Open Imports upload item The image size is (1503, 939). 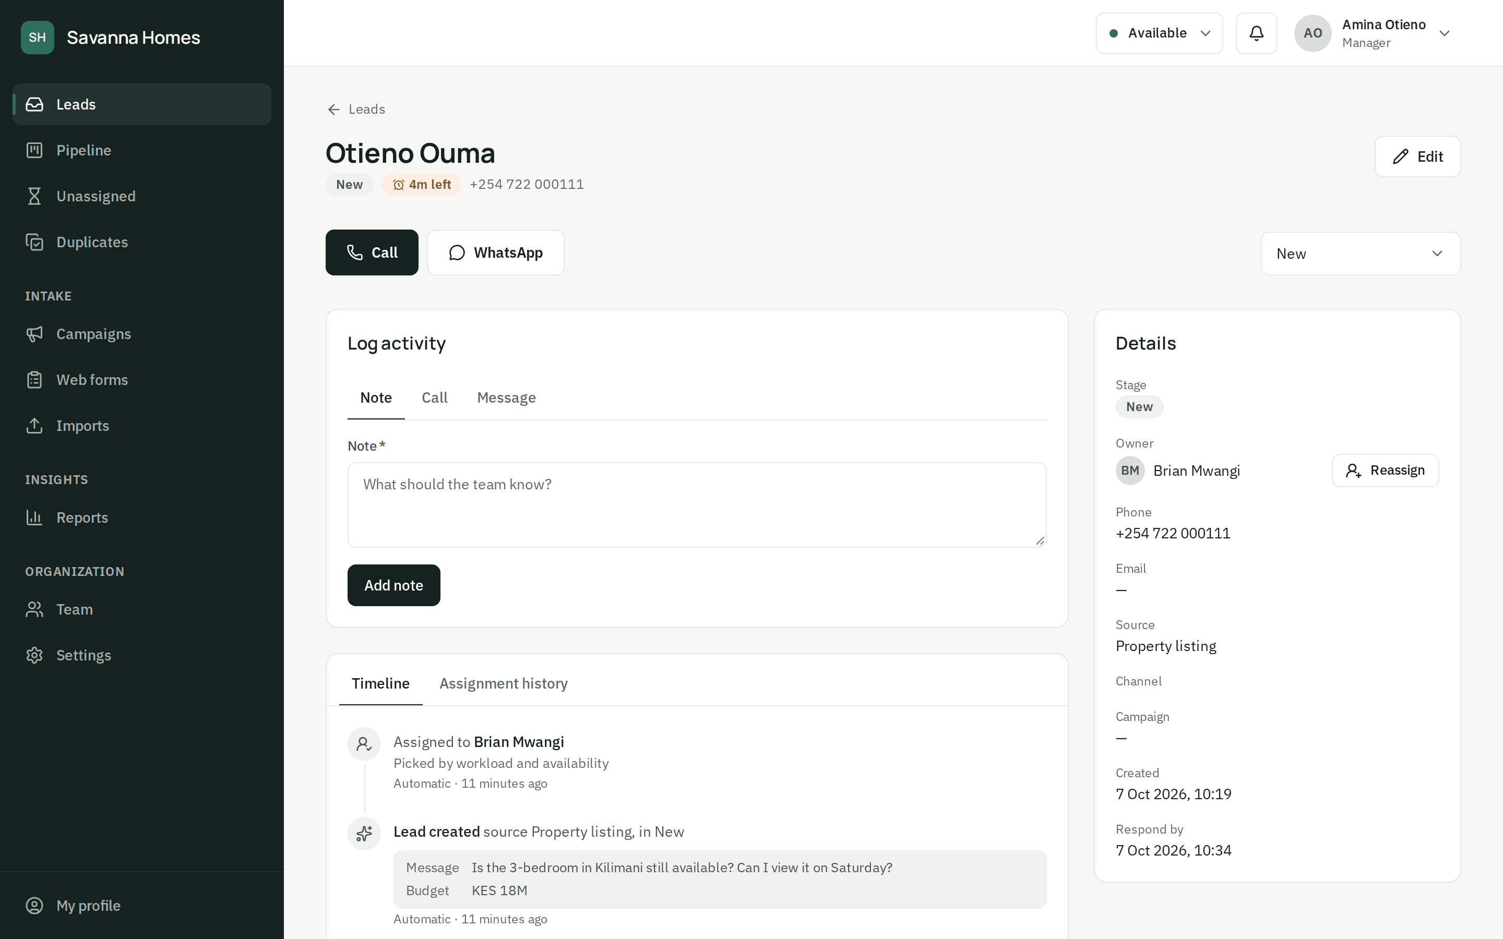(141, 426)
